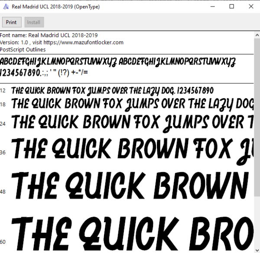The height and width of the screenshot is (253, 260).
Task: Click the size 48 label number
Action: point(3,192)
